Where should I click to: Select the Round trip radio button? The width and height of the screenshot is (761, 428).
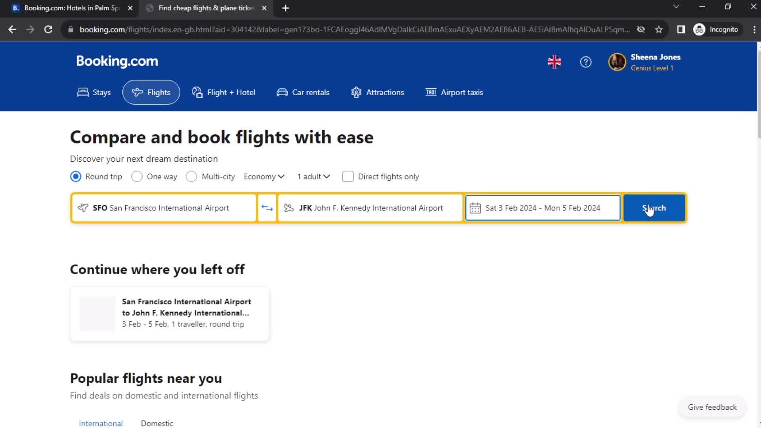tap(75, 177)
